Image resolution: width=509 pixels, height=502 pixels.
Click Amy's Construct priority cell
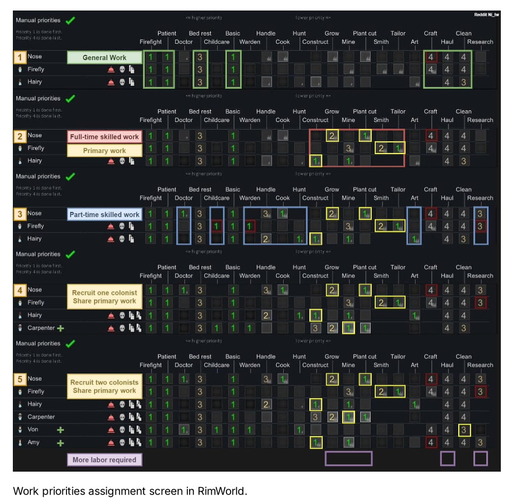coord(316,442)
